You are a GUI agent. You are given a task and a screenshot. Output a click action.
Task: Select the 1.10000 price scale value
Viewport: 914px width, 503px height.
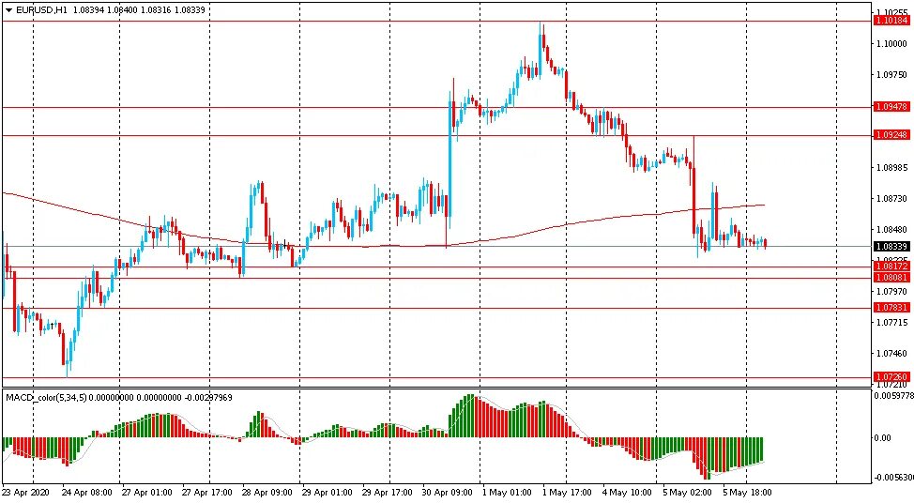891,44
